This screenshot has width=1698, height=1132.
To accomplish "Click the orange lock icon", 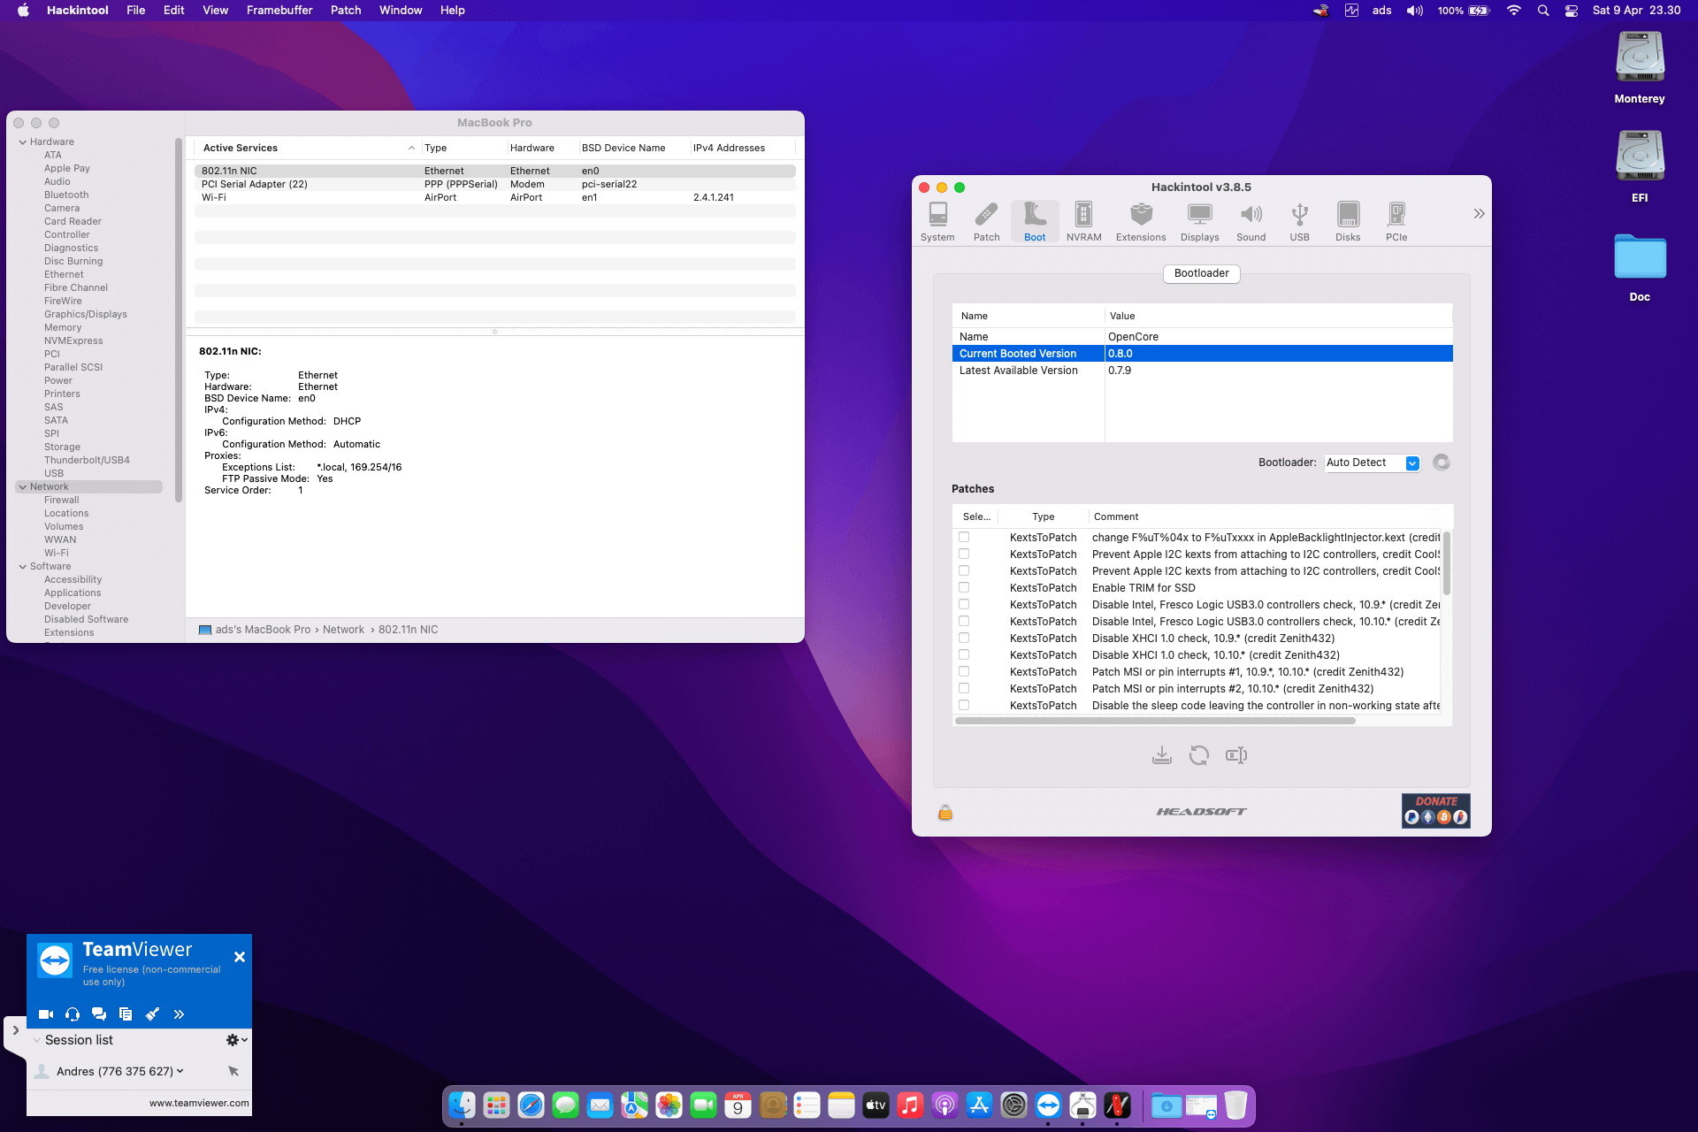I will pos(945,812).
